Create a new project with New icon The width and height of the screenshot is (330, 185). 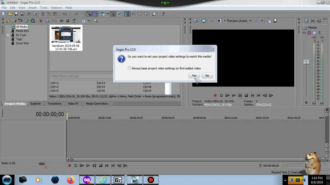coord(4,14)
